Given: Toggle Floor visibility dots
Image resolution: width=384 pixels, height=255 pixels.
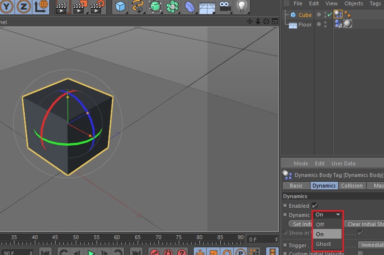Looking at the screenshot, I should [x=325, y=24].
